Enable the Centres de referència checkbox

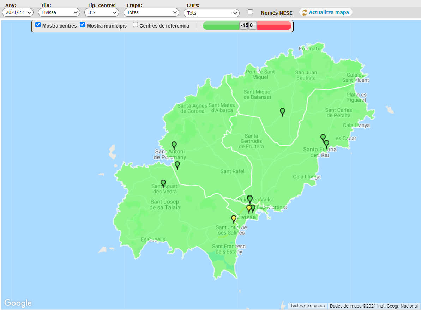coord(135,25)
